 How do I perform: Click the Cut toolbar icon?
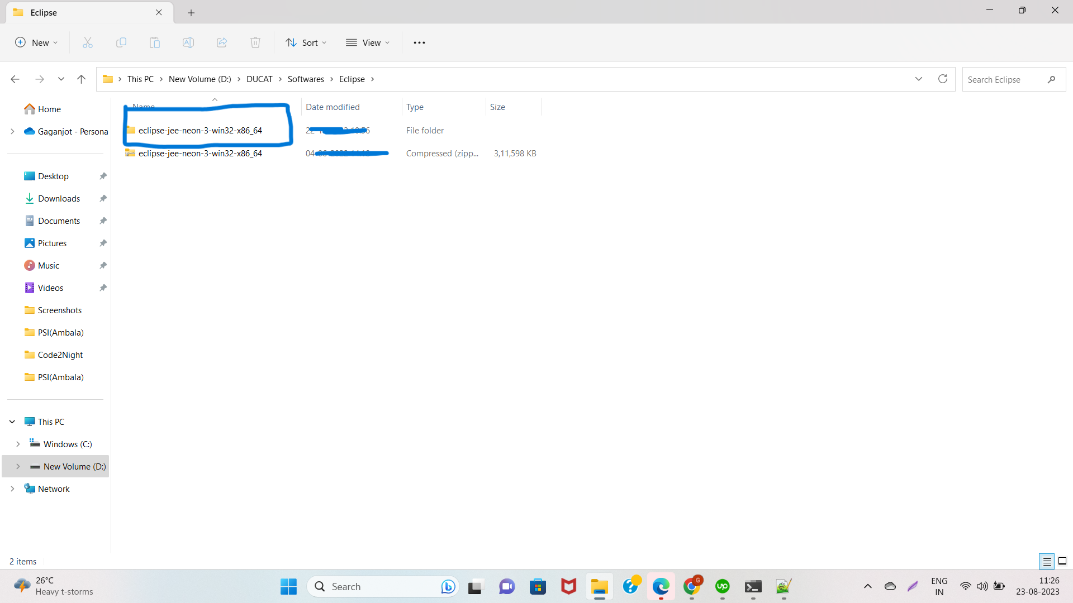point(88,42)
